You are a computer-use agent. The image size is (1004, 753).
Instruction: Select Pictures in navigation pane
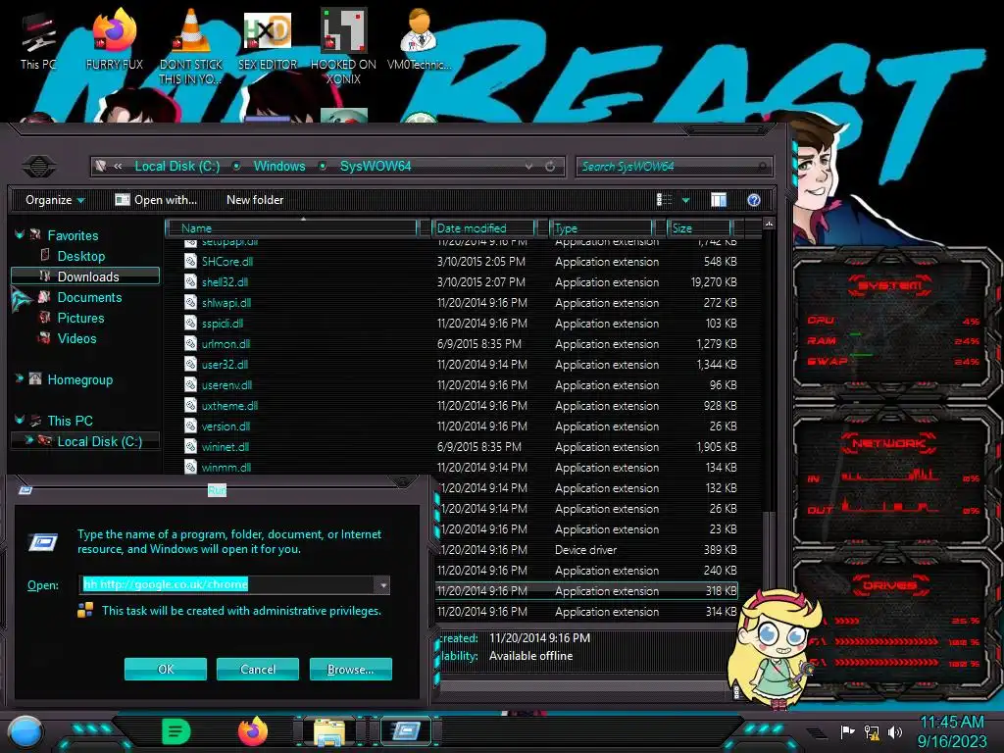80,318
